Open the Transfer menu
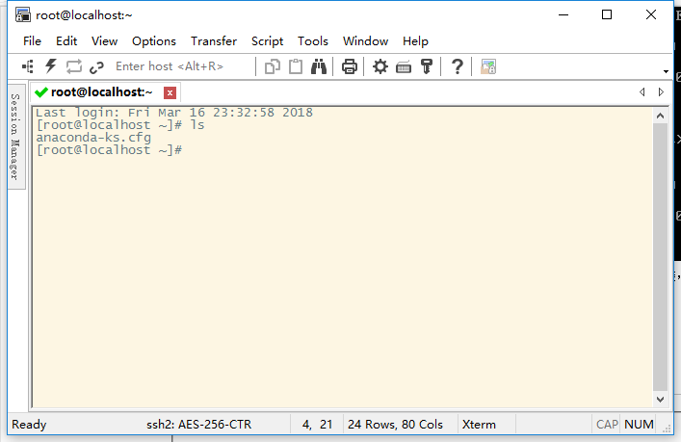Screen dimensions: 681x442 point(214,40)
